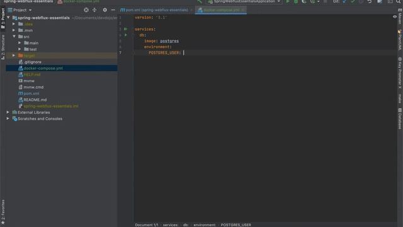Viewport: 403px width, 227px height.
Task: Click the run gutter icon beside db
Action: [x=126, y=35]
